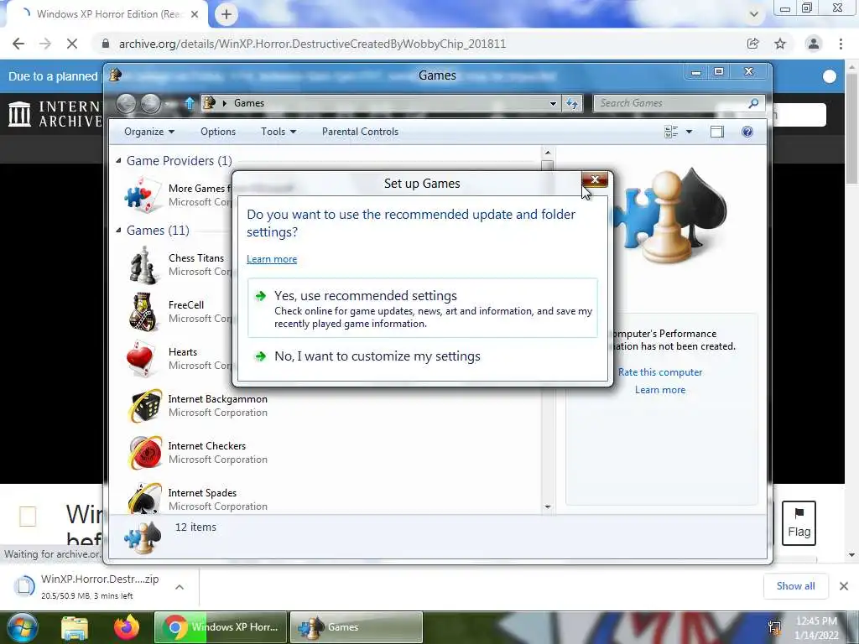859x644 pixels.
Task: Click the search magnifier in Search Games
Action: pyautogui.click(x=754, y=103)
